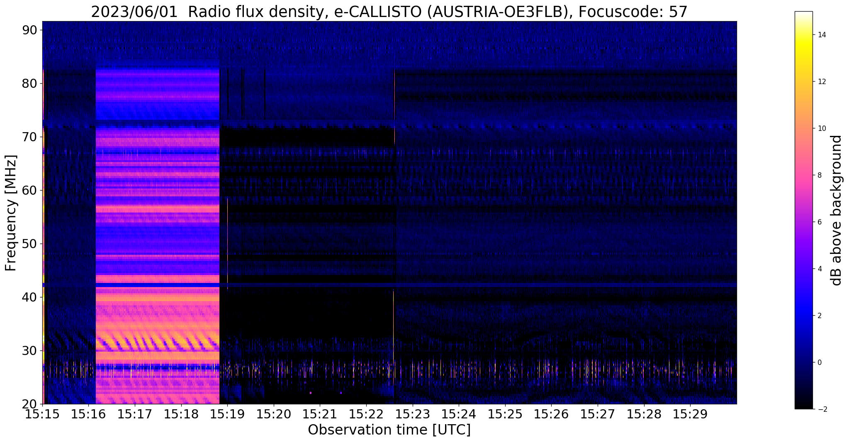Click the colorbar tick label 0
The height and width of the screenshot is (442, 849).
(x=819, y=362)
